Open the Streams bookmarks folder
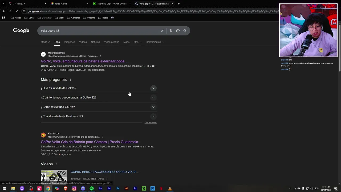The width and height of the screenshot is (341, 192). tap(89, 18)
